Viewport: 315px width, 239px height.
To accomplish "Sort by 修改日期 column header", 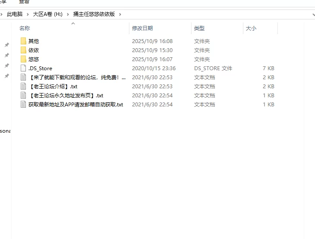I will tap(142, 28).
